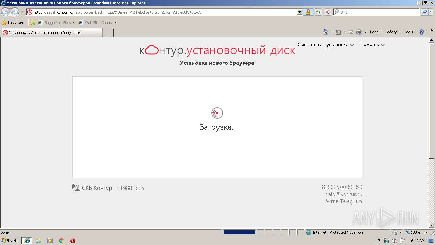Click the с 1988 года text

tap(130, 188)
